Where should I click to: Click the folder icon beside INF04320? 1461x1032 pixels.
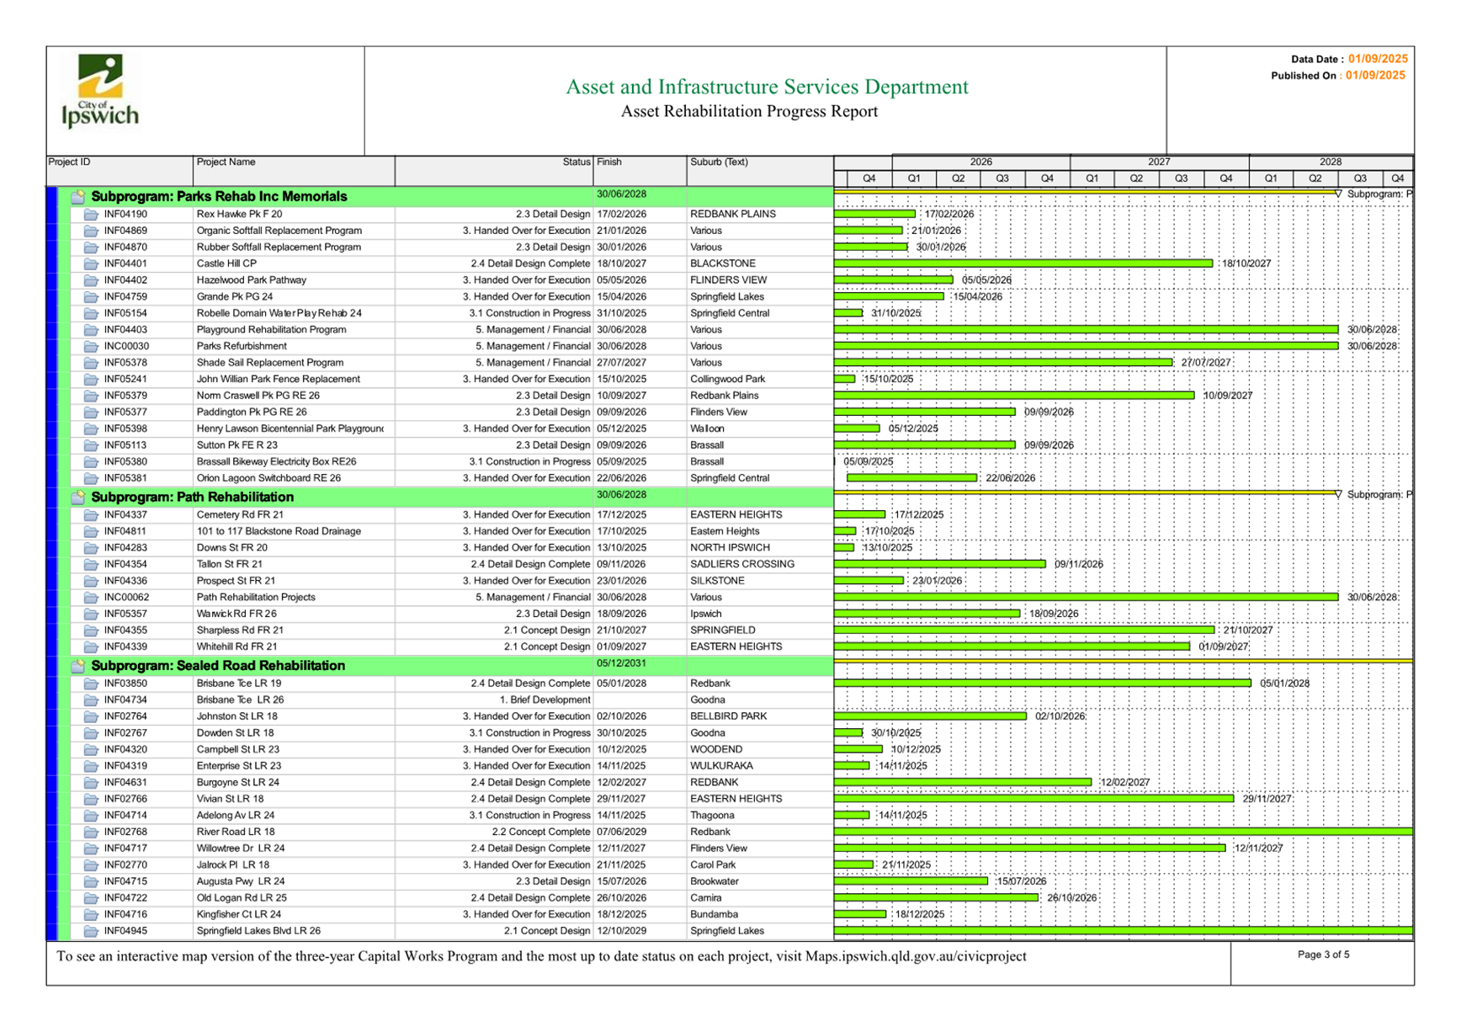91,749
